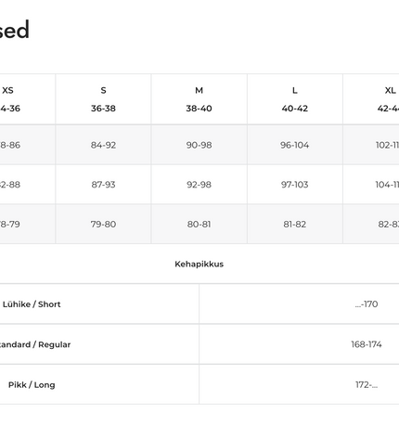Click the 97-103 measurement cell

[x=295, y=185]
